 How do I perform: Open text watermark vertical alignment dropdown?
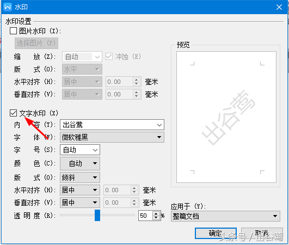(x=80, y=203)
